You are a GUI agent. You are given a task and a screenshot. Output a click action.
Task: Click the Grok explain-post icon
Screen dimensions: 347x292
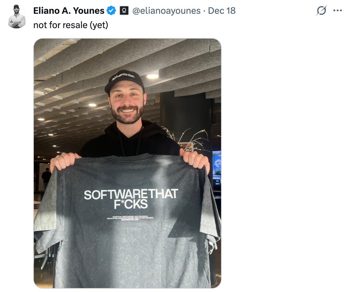(x=321, y=10)
